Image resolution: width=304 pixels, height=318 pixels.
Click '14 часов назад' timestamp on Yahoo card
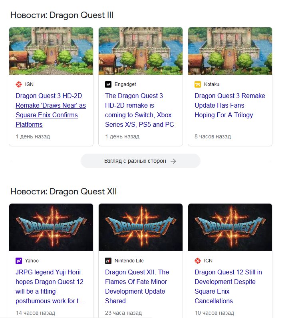[x=35, y=313]
